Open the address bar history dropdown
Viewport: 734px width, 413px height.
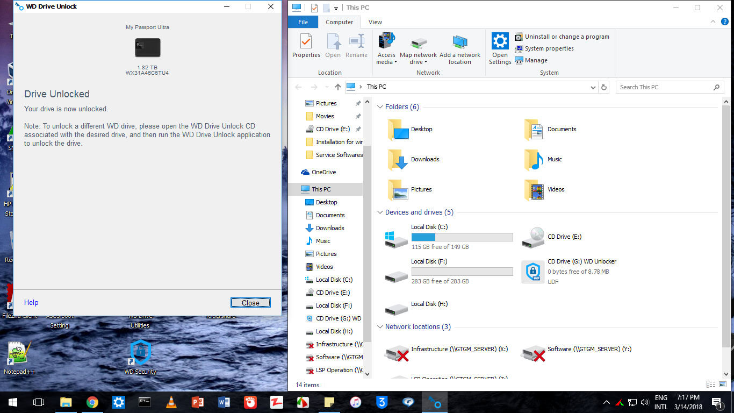(x=593, y=87)
